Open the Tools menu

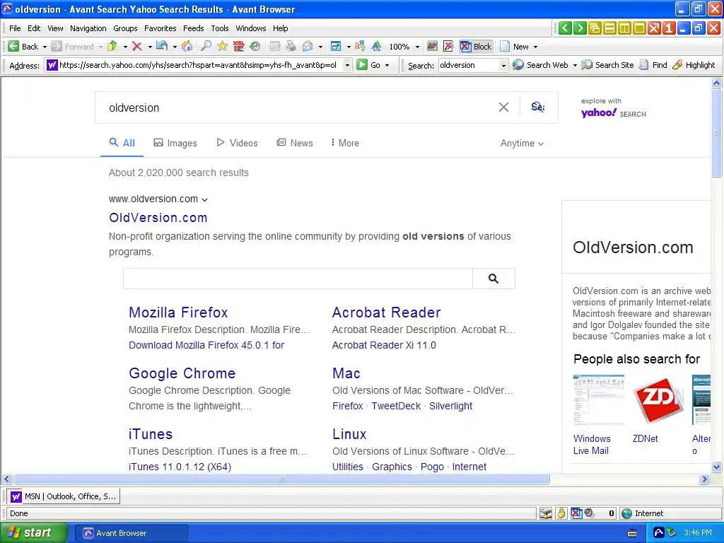pyautogui.click(x=220, y=28)
